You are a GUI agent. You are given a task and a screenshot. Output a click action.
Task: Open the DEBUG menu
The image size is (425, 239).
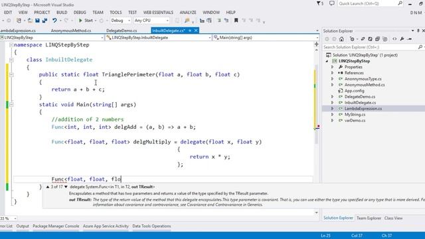click(80, 13)
